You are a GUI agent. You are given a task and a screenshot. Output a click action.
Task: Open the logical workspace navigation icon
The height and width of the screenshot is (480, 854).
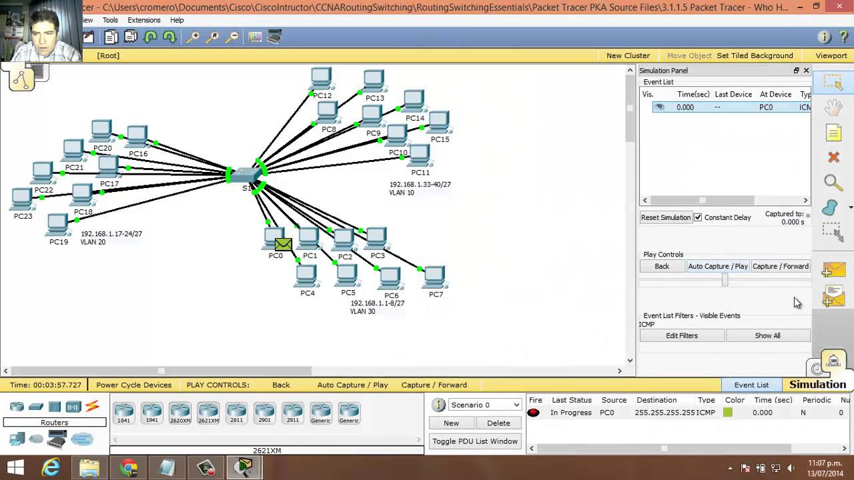pos(21,79)
